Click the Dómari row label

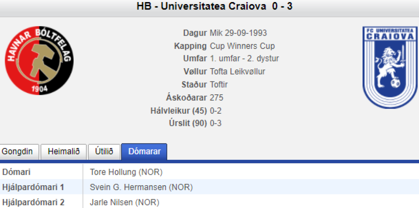click(16, 172)
